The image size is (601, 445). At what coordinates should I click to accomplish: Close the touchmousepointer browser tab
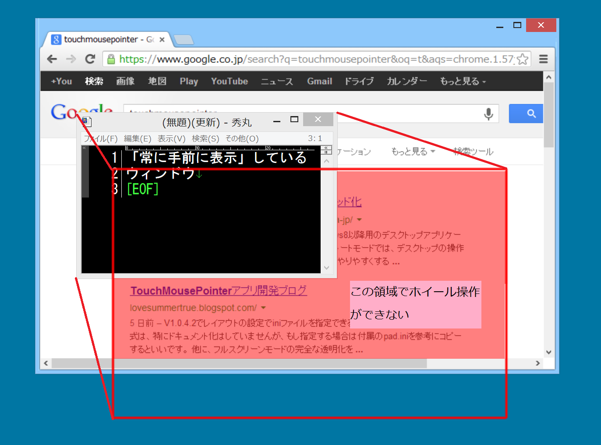[162, 39]
